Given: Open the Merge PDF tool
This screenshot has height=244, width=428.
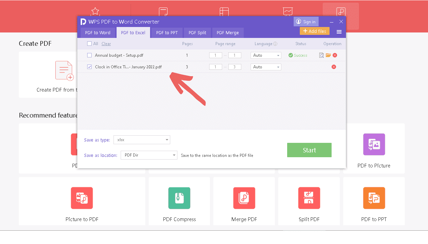Looking at the screenshot, I should coord(244,198).
